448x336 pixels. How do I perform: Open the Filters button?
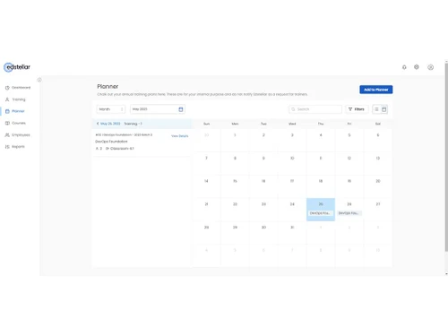[357, 109]
